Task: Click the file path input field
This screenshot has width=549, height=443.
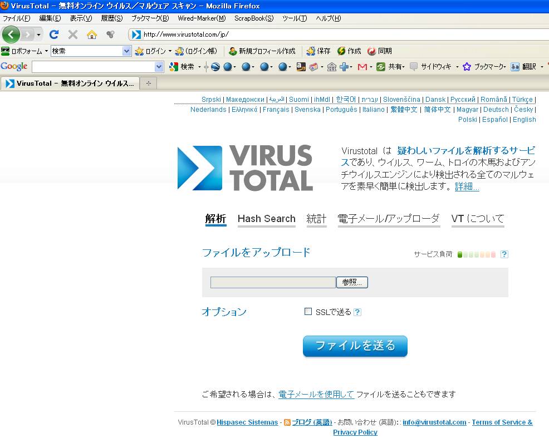Action: 273,282
